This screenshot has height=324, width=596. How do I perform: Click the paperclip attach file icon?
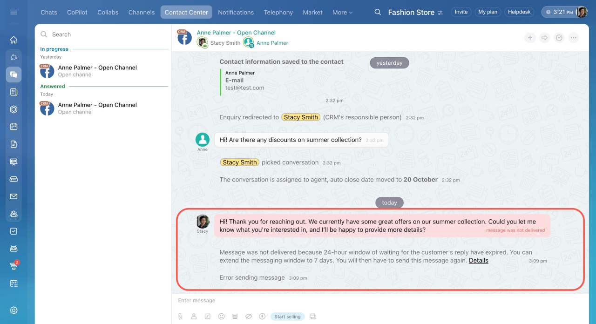point(180,317)
